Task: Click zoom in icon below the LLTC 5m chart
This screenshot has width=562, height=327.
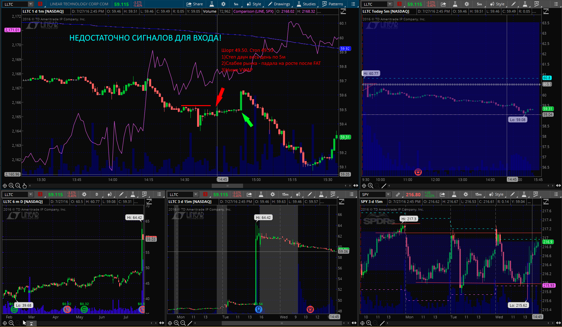Action: [x=371, y=186]
